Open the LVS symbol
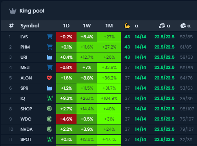This screenshot has width=197, height=146. click(x=24, y=37)
